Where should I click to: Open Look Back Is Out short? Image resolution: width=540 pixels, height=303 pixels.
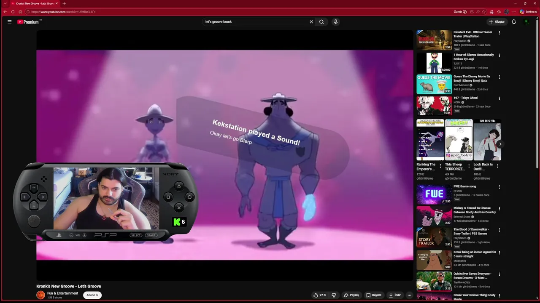[x=487, y=140]
